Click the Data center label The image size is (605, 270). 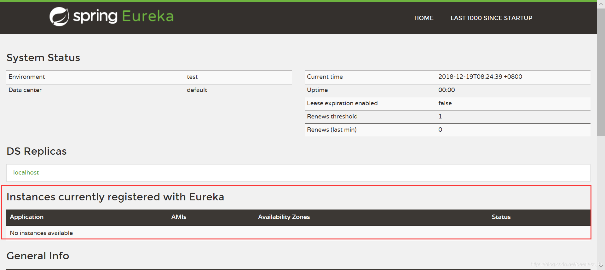(25, 90)
